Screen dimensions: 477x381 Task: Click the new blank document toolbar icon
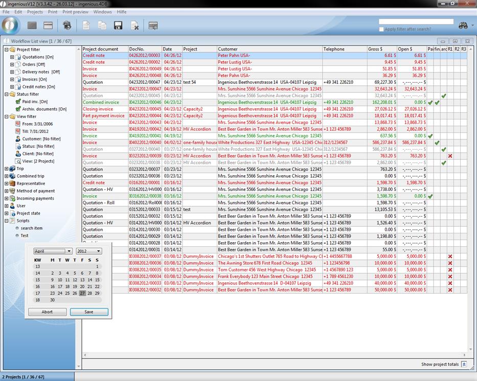(x=86, y=26)
